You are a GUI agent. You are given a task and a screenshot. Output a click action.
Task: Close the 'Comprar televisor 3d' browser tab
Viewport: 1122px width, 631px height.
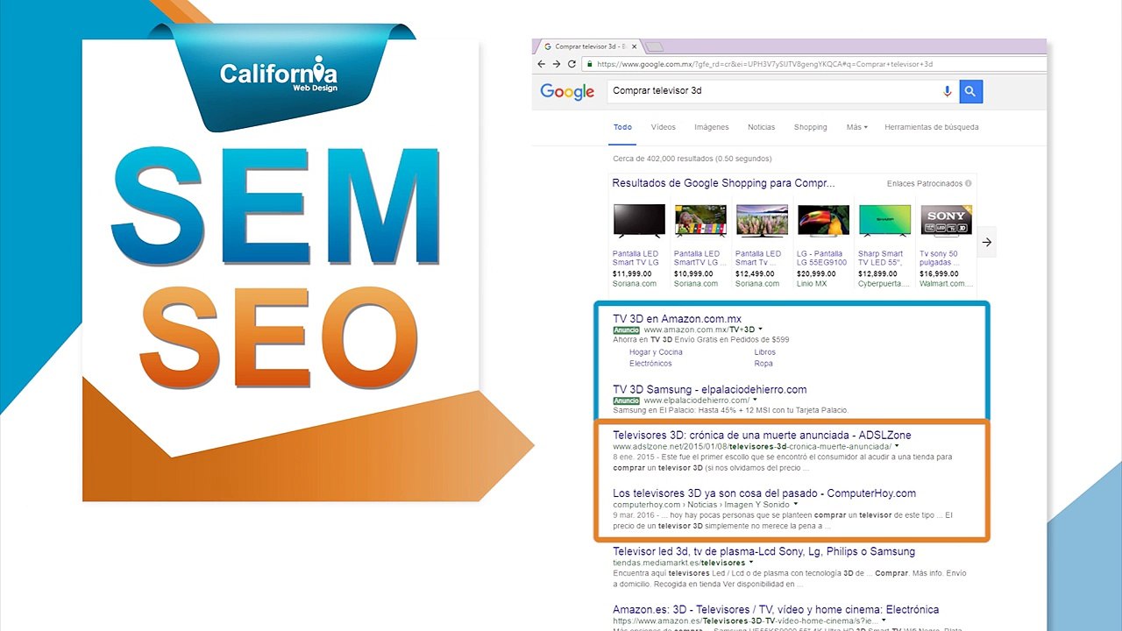point(634,46)
